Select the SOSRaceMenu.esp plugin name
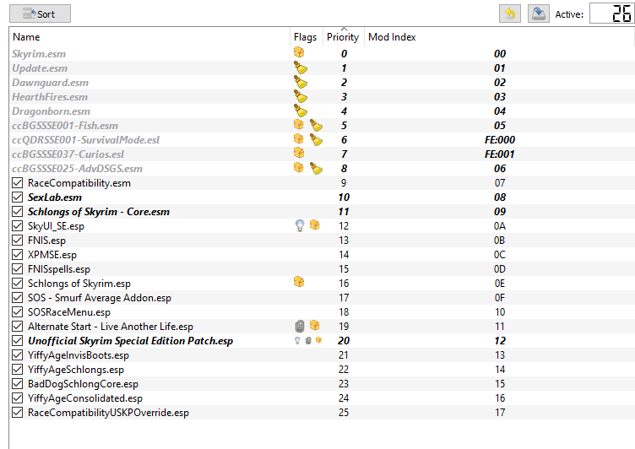 pos(69,312)
